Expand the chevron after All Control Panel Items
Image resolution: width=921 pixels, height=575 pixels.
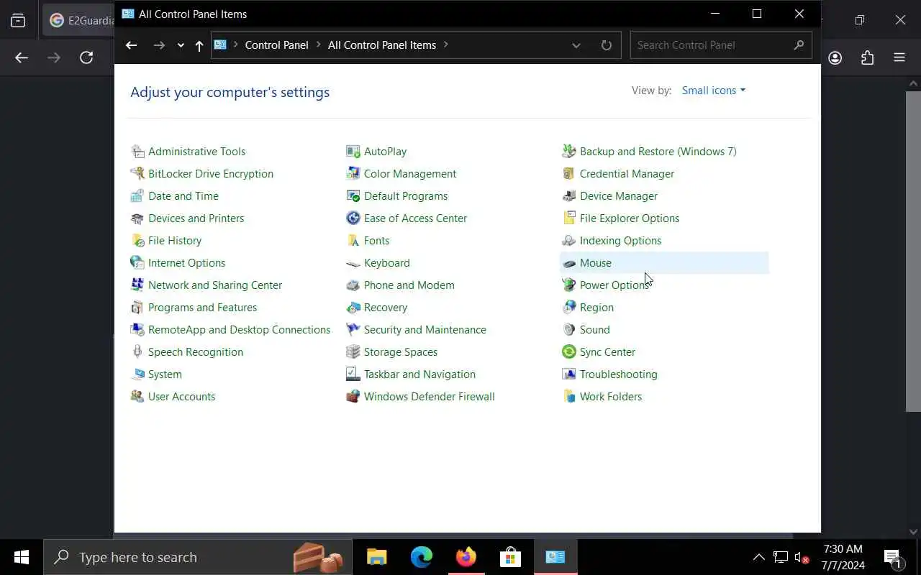[446, 45]
